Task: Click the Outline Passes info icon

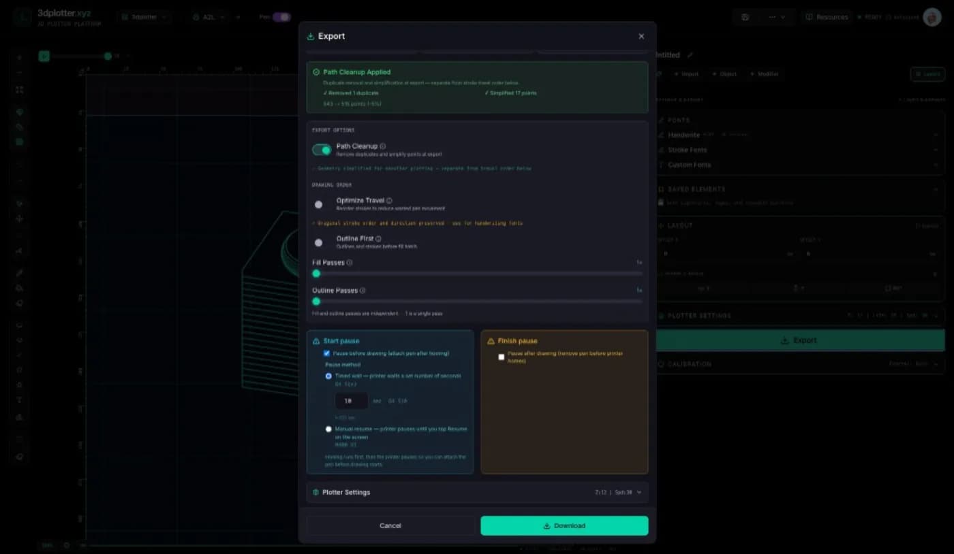Action: (363, 291)
